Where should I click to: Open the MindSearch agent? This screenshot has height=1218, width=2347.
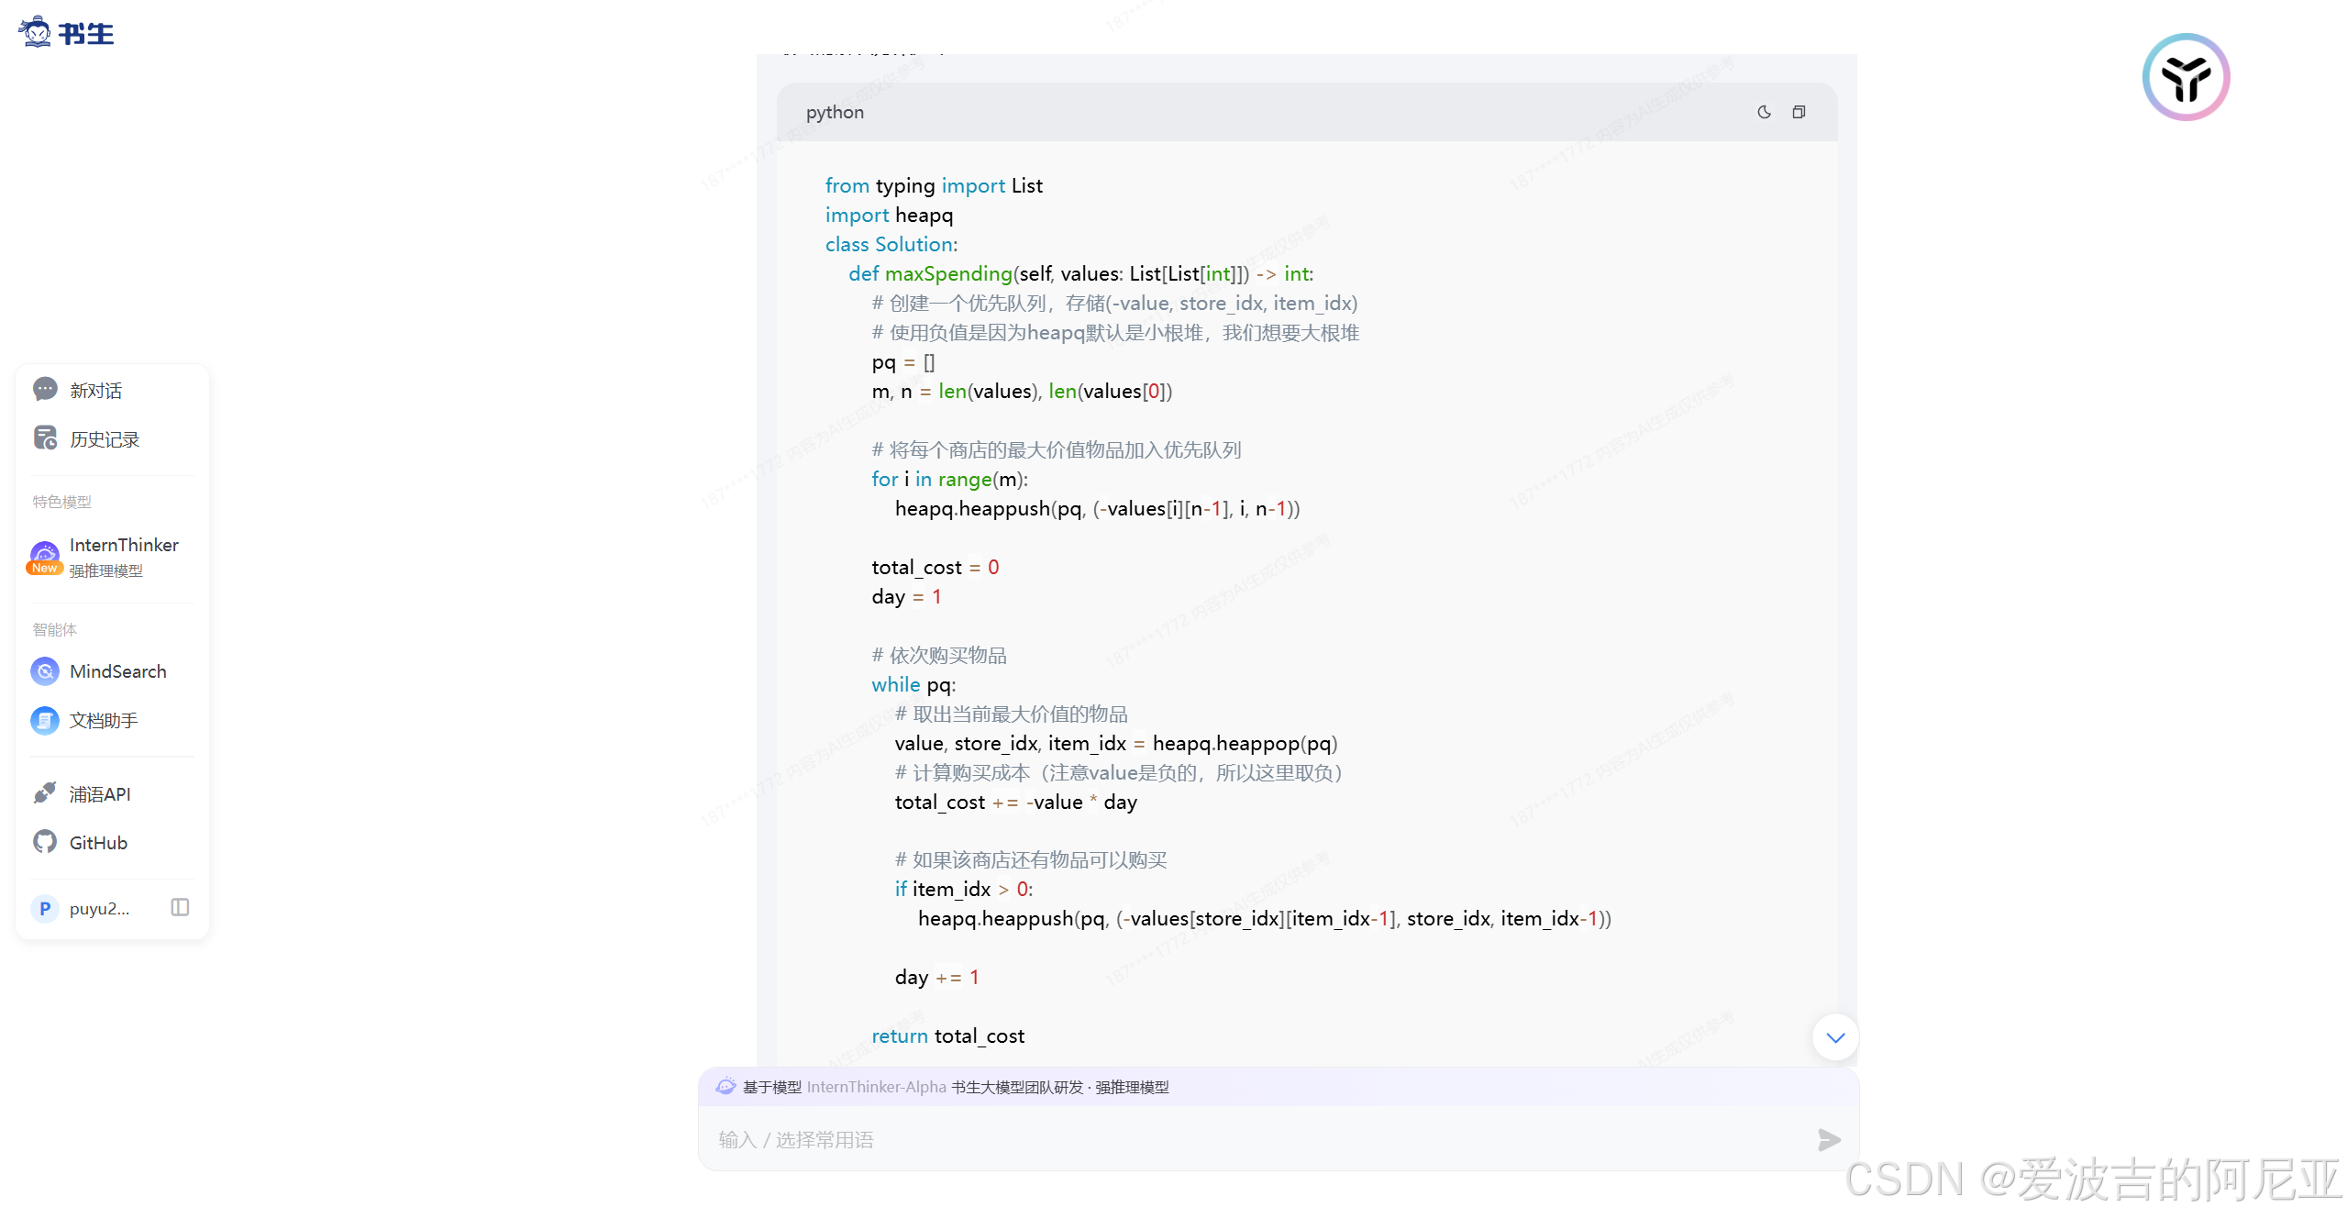pyautogui.click(x=117, y=671)
